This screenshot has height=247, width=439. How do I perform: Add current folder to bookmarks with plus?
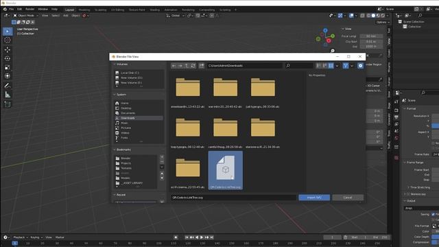(162, 157)
